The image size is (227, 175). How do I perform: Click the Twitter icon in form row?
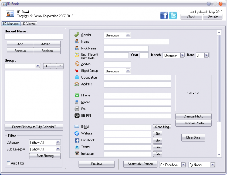pyautogui.click(x=77, y=147)
